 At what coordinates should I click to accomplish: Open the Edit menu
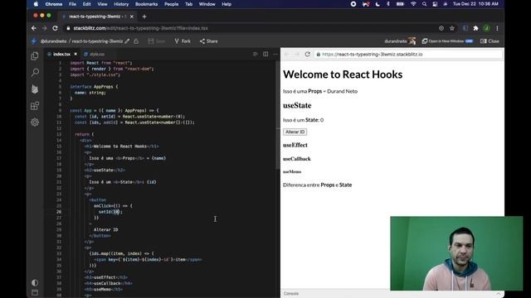86,4
